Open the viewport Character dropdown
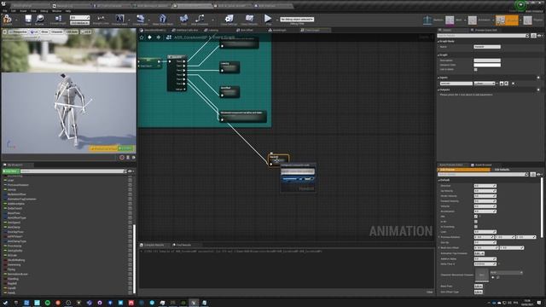The height and width of the screenshot is (307, 546). click(x=57, y=32)
